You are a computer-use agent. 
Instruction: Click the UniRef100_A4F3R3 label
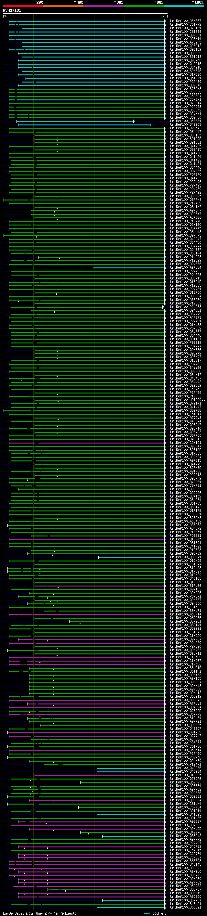[x=186, y=317]
